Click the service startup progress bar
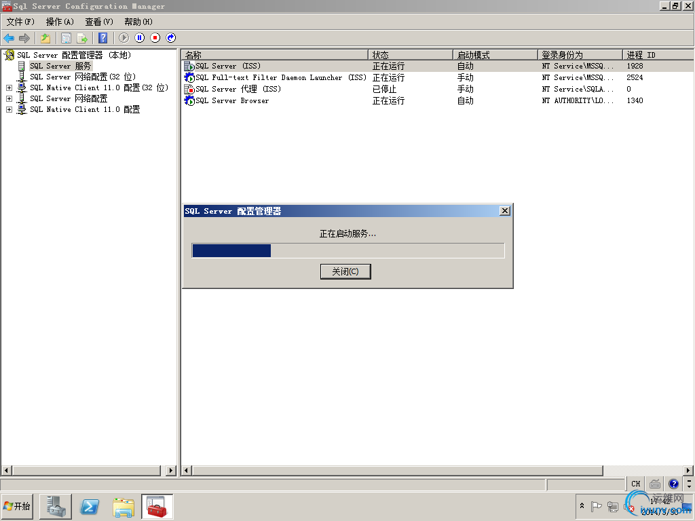This screenshot has width=695, height=521. [x=347, y=250]
